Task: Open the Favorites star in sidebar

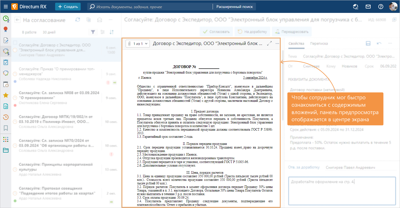Action: (x=5, y=95)
